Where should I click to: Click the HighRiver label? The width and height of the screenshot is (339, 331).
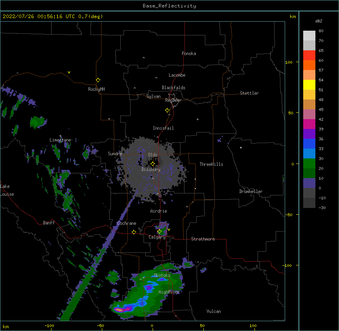pos(169,292)
